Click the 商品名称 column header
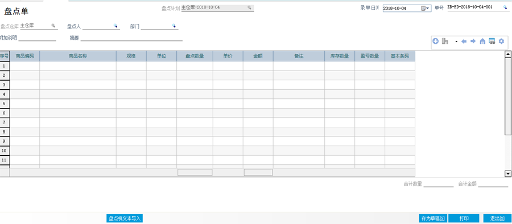Screen dimensions: 512x224 click(x=78, y=56)
